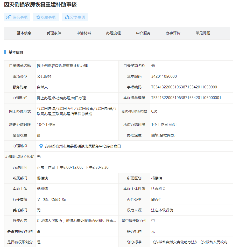Switch to the 基本信息 tab

point(24,33)
